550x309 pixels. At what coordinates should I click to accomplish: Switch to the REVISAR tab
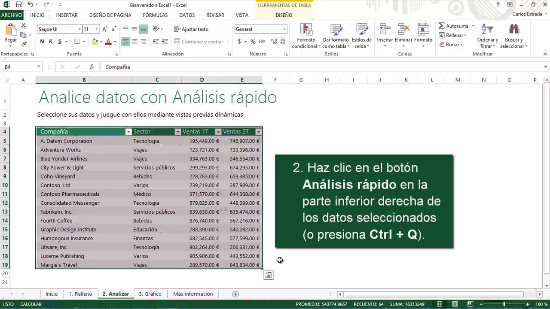pos(215,15)
